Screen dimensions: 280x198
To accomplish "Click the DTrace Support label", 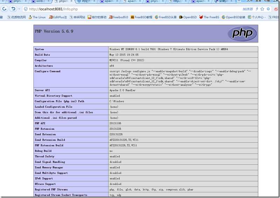I will click(45, 184).
